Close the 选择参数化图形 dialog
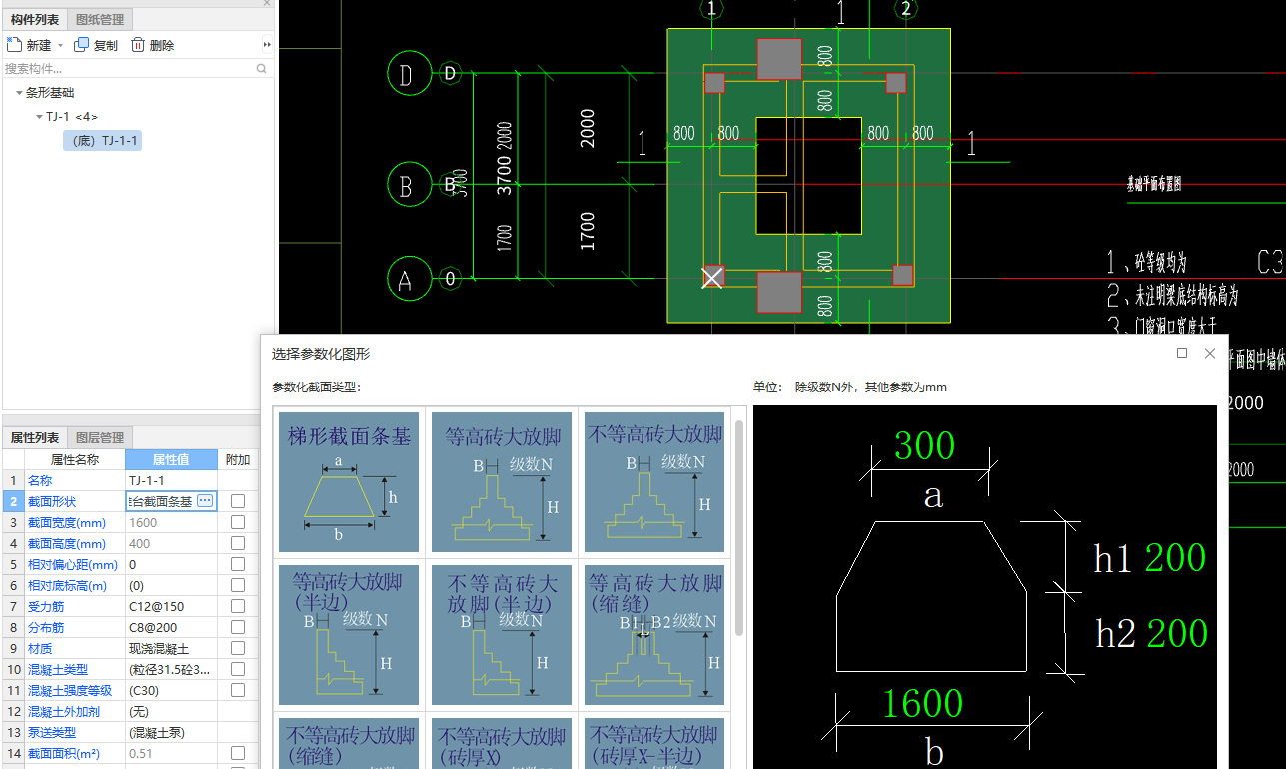 pyautogui.click(x=1210, y=353)
